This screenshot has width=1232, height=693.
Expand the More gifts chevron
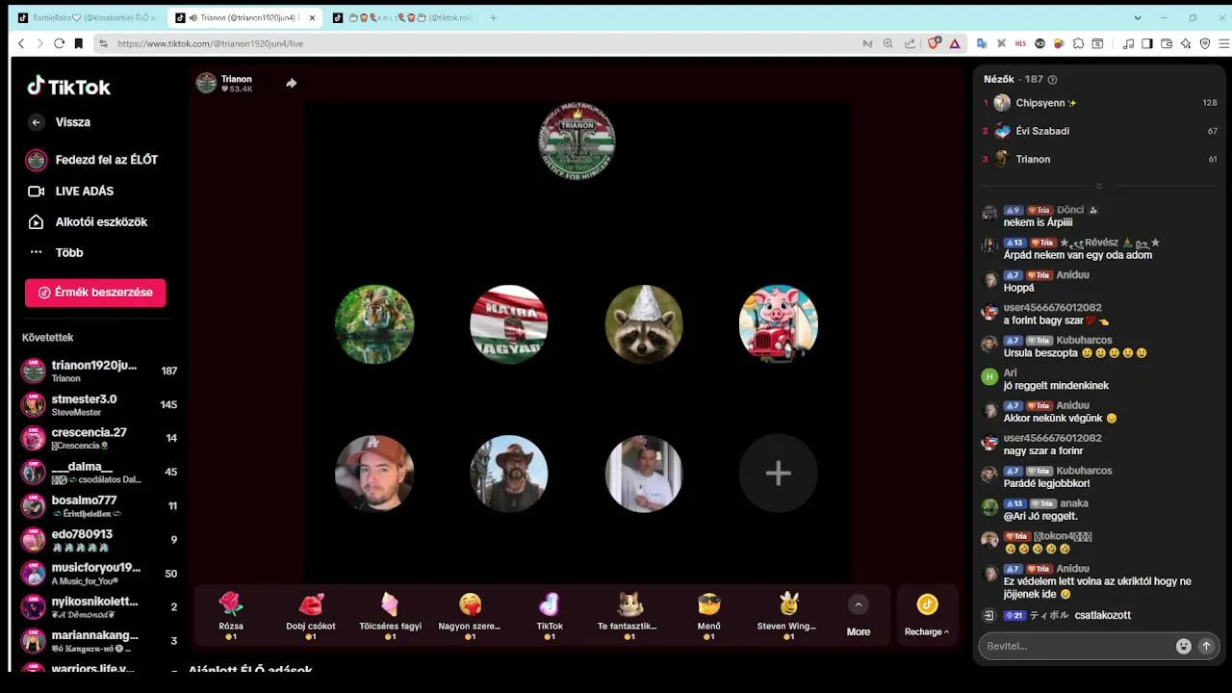click(858, 604)
